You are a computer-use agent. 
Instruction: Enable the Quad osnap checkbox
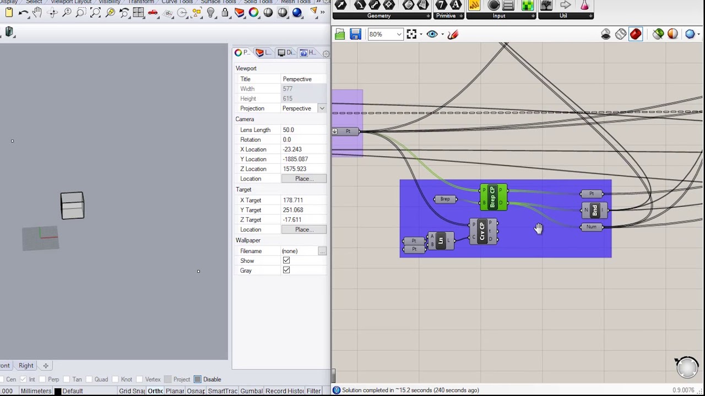point(89,380)
